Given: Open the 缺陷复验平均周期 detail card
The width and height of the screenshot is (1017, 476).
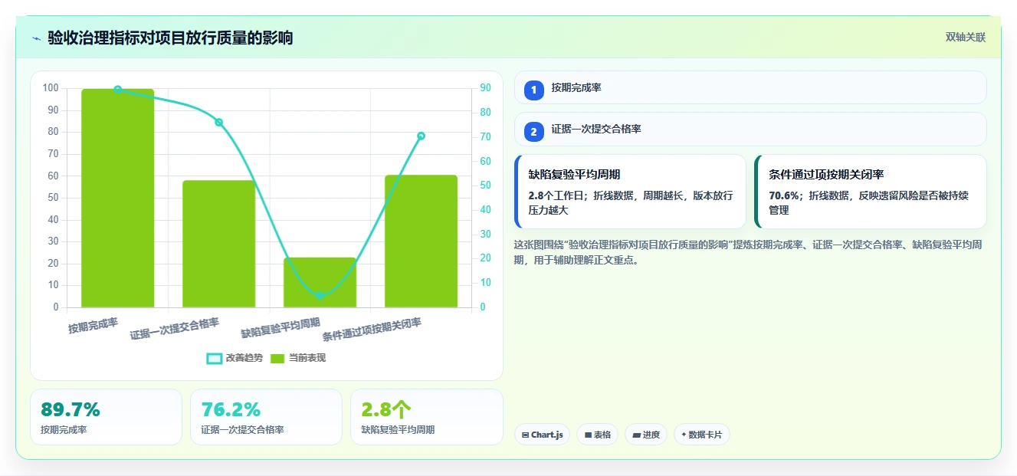Looking at the screenshot, I should tap(630, 192).
